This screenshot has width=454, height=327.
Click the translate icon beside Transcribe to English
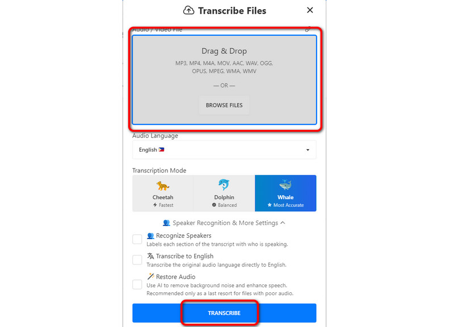pyautogui.click(x=150, y=256)
